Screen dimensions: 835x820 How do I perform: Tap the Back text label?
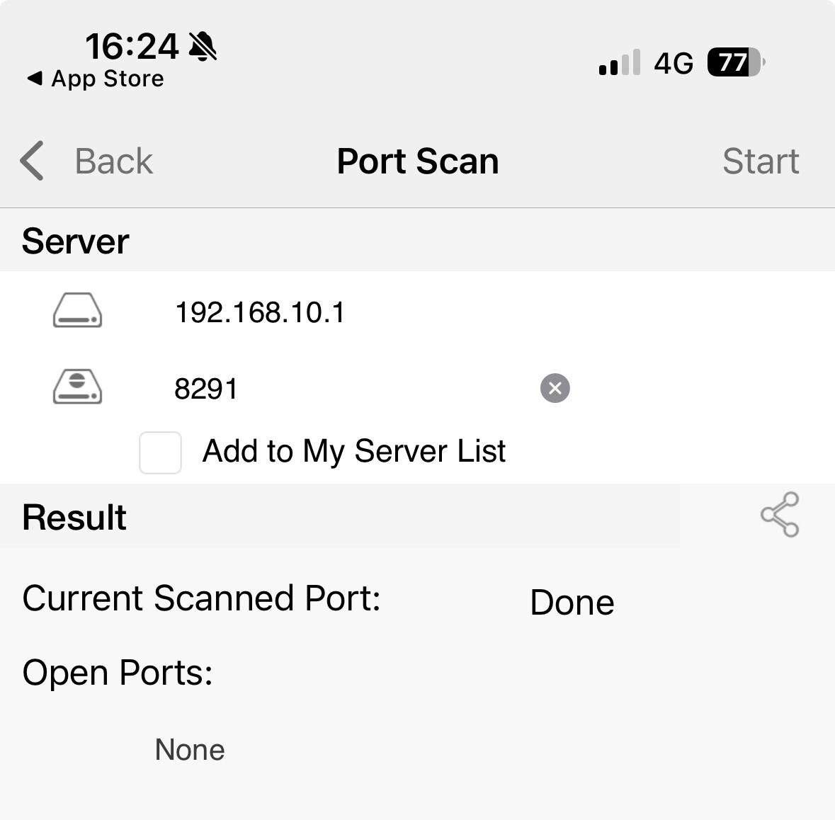pos(113,161)
